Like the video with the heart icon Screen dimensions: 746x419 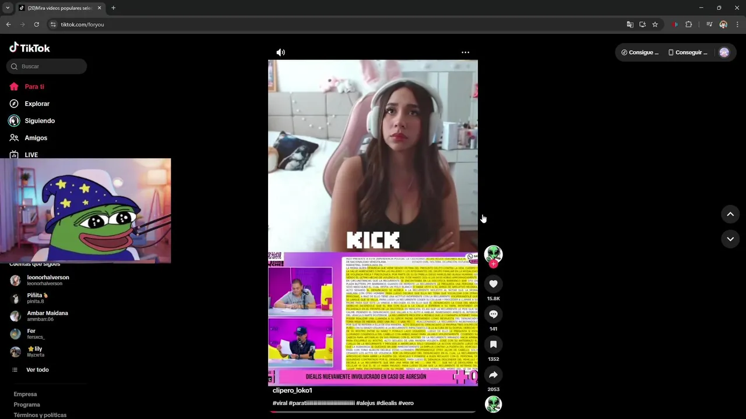493,284
